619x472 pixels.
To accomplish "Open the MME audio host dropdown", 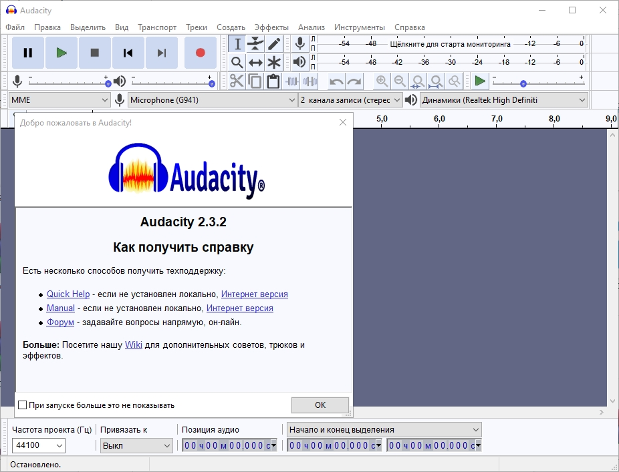I will click(x=59, y=100).
